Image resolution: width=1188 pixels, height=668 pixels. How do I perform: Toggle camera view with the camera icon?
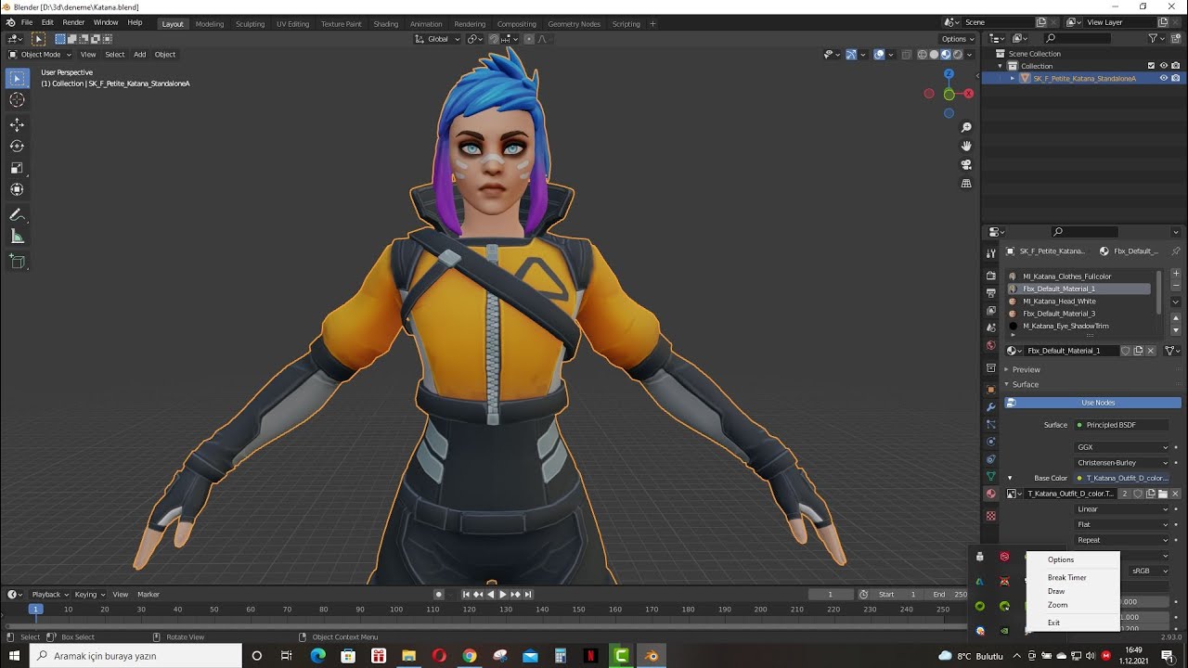[966, 165]
